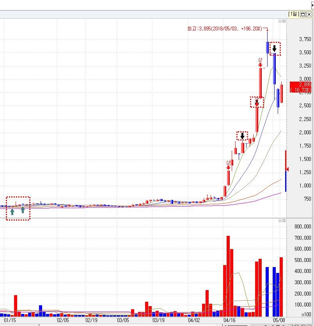Click the 700,000 volume axis label
The height and width of the screenshot is (326, 314).
pos(303,238)
